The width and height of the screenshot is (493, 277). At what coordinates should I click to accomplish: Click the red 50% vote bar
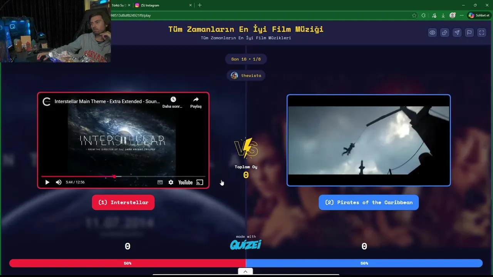[x=127, y=263]
